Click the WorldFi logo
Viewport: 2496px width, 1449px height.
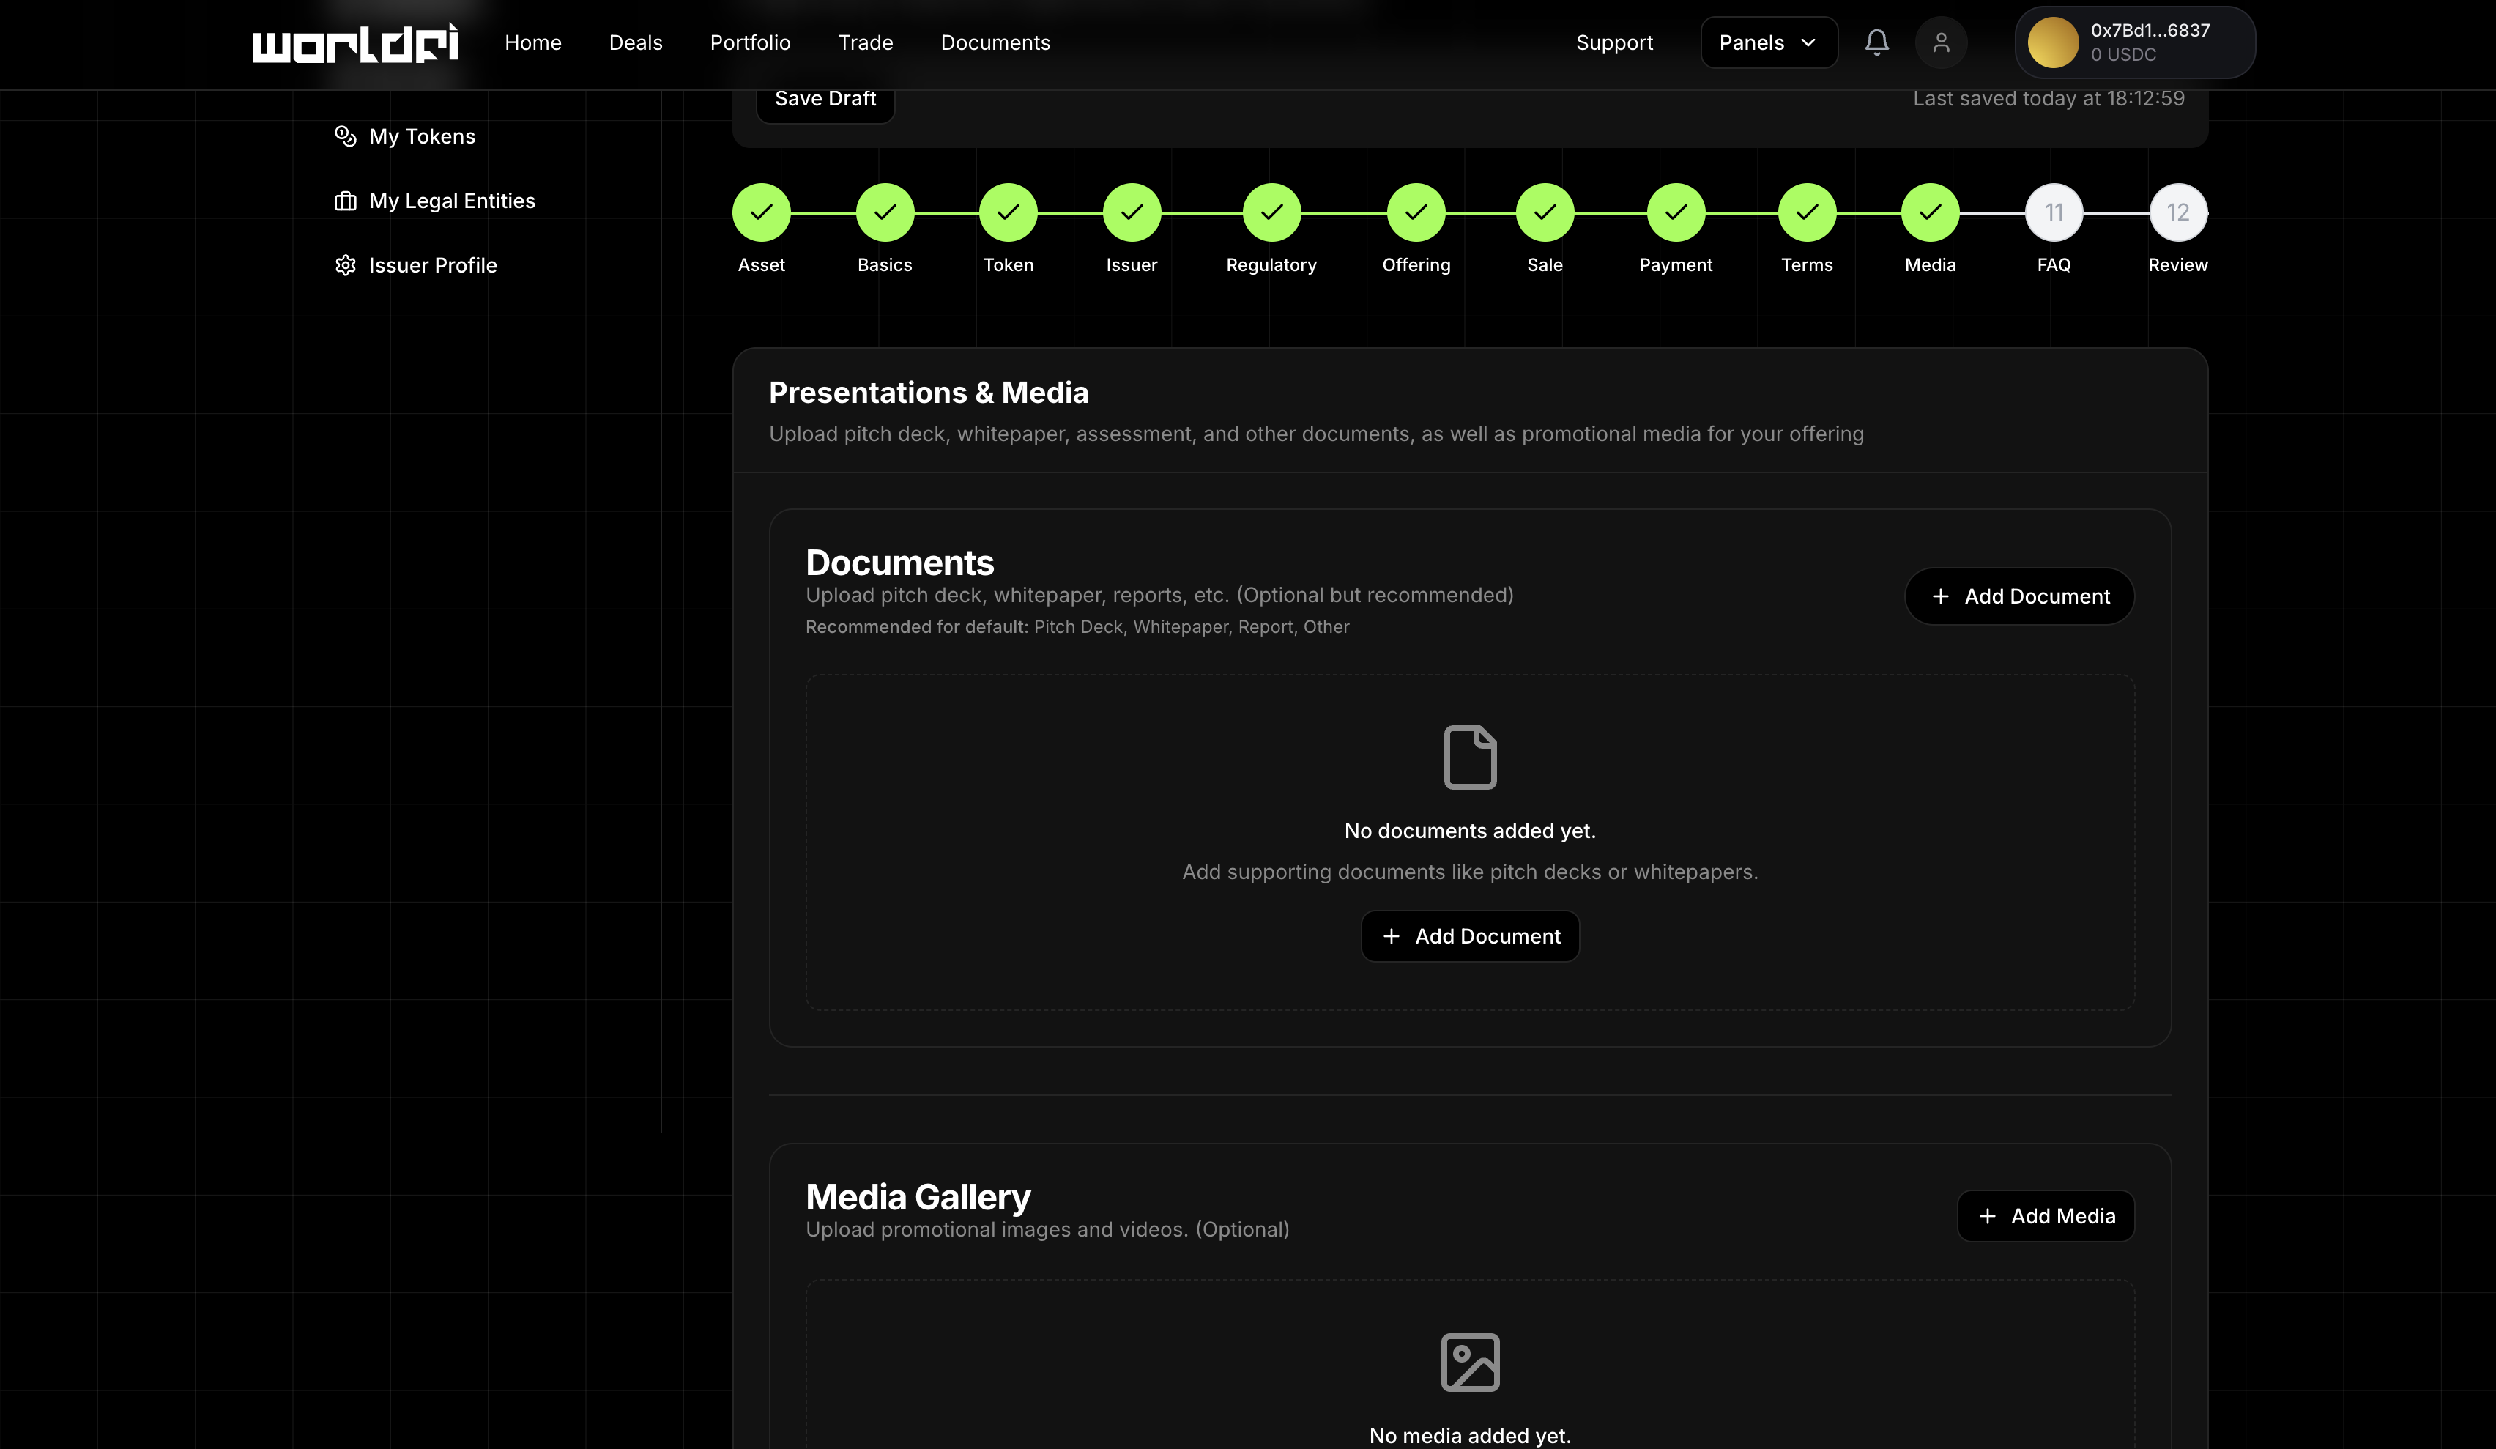pyautogui.click(x=354, y=42)
